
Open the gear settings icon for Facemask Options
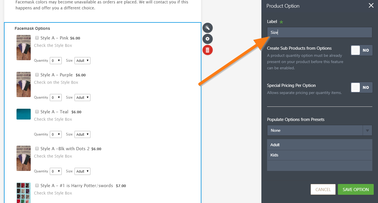(207, 39)
